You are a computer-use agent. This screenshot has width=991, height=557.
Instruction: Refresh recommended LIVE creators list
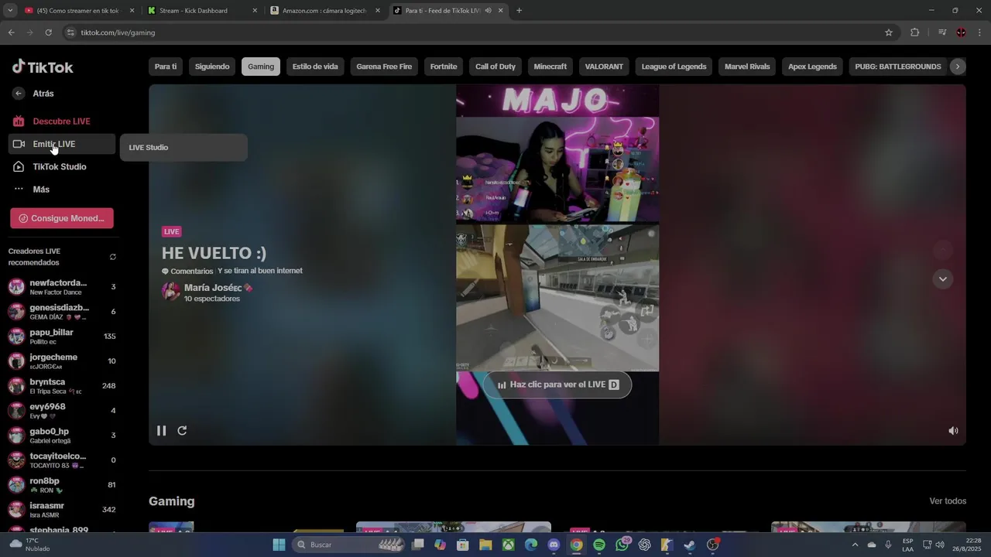click(x=113, y=257)
